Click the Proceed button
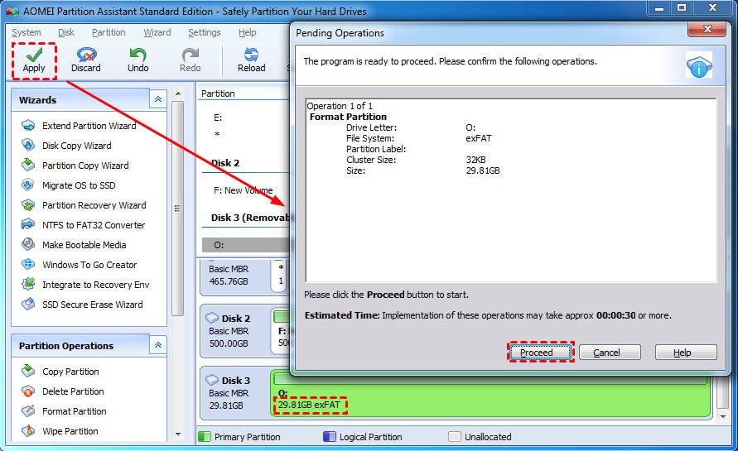 tap(541, 353)
